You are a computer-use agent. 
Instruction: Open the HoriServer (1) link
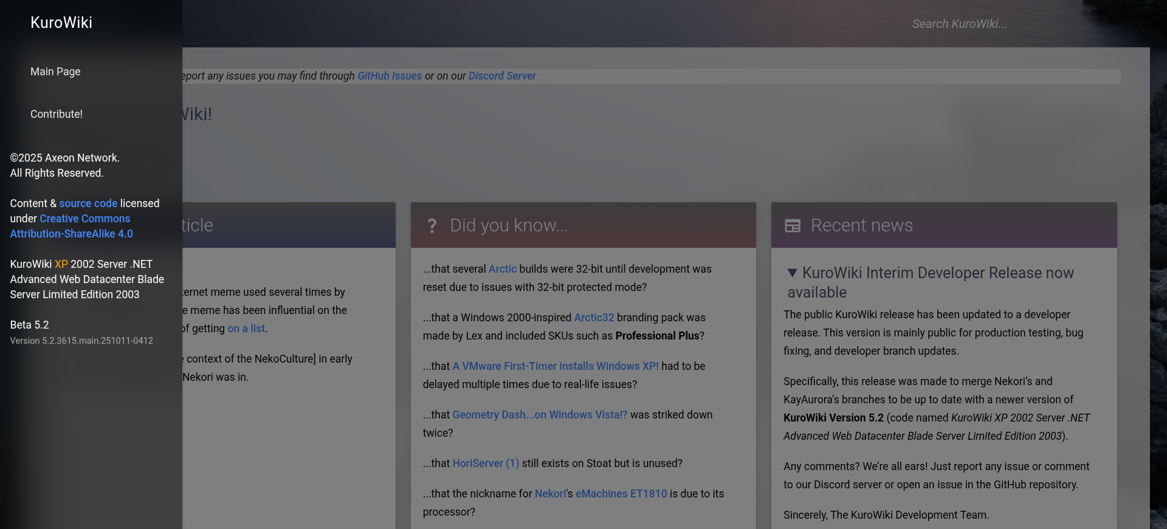485,463
